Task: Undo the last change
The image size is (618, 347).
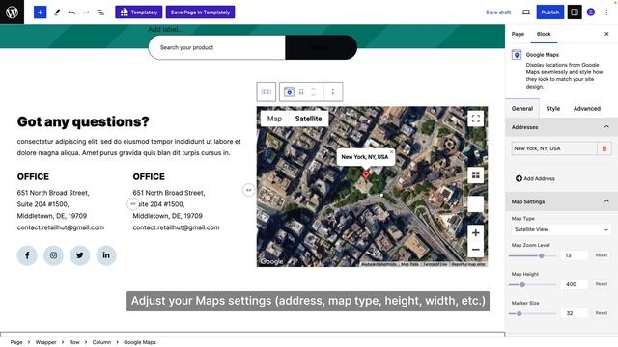Action: 71,13
